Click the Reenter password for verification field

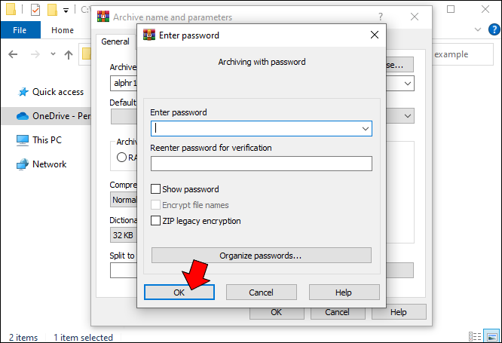click(x=261, y=164)
